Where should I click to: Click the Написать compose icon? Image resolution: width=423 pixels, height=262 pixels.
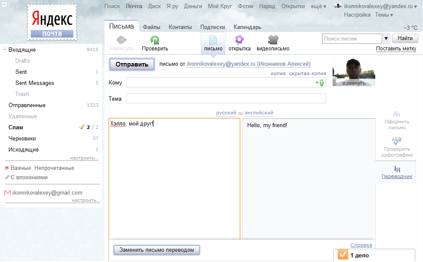pos(122,40)
